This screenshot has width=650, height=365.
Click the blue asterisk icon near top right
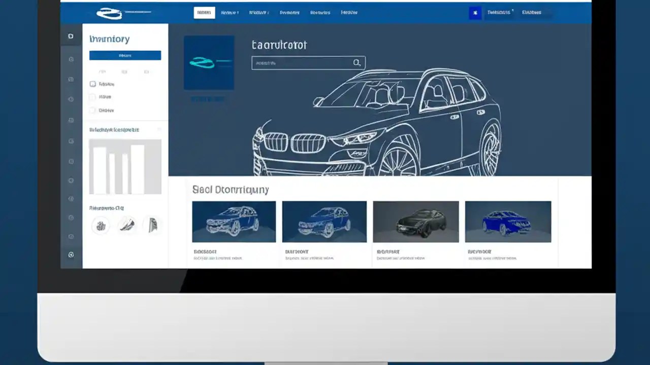pyautogui.click(x=475, y=12)
